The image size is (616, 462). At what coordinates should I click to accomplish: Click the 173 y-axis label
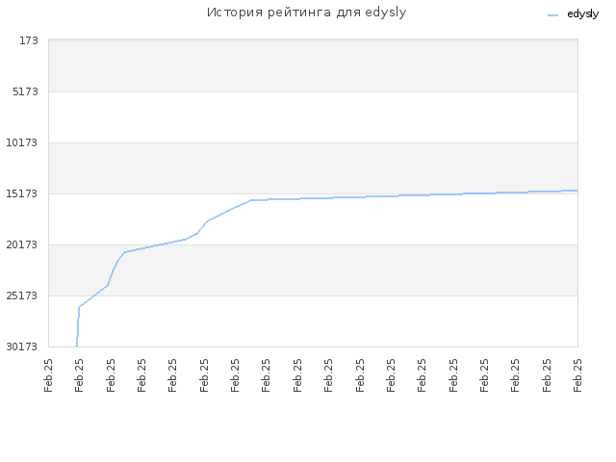(x=29, y=40)
